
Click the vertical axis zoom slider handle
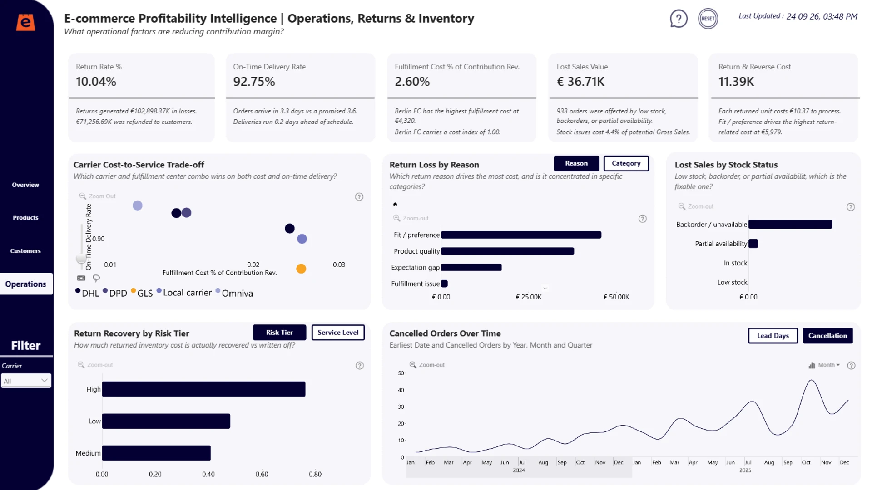(x=81, y=259)
